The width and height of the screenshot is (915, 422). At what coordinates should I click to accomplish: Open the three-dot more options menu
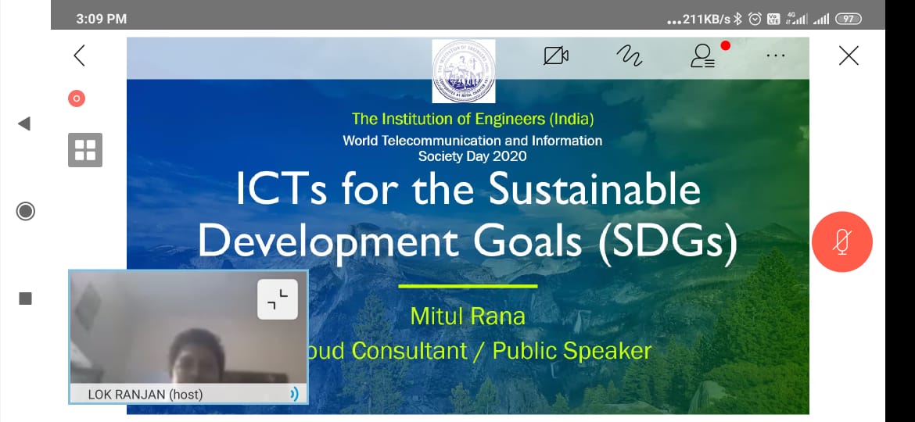click(x=776, y=55)
